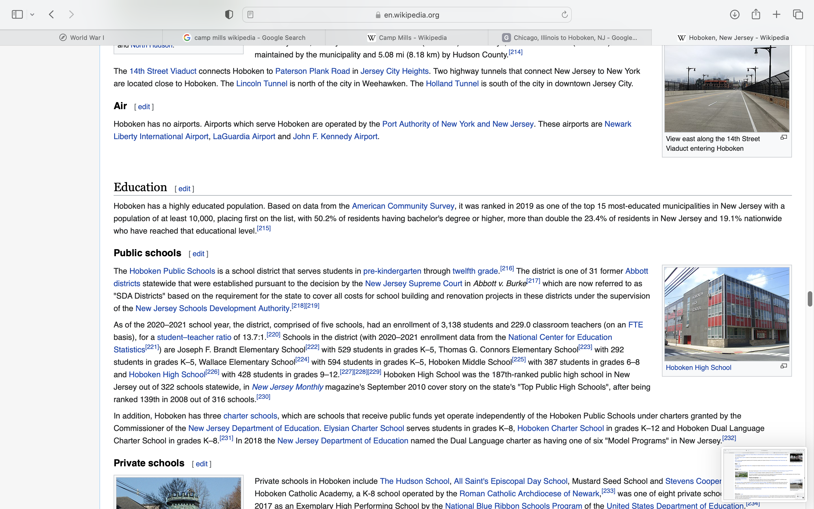Open the Lincoln Tunnel link
This screenshot has width=814, height=509.
click(x=261, y=83)
